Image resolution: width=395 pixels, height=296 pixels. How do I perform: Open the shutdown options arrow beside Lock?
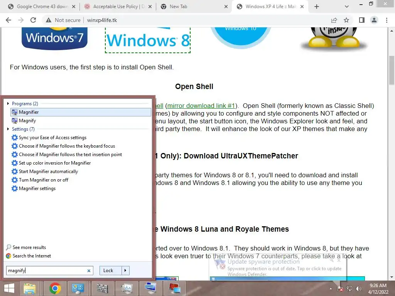[125, 271]
